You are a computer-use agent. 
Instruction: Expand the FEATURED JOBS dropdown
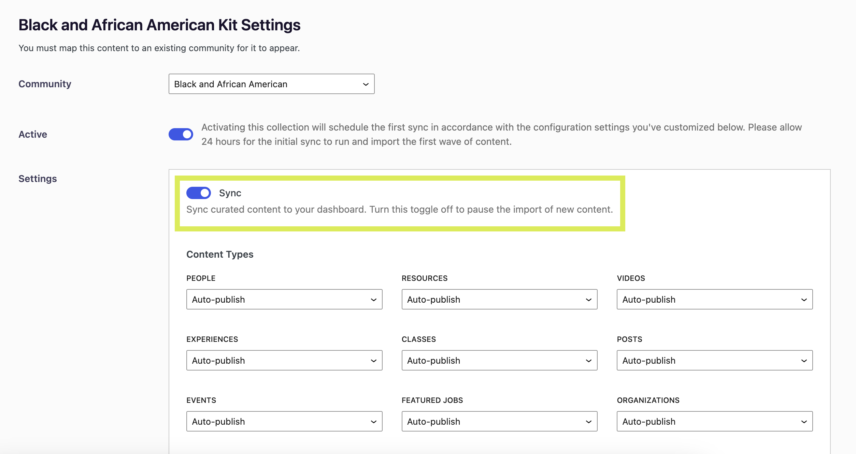499,422
